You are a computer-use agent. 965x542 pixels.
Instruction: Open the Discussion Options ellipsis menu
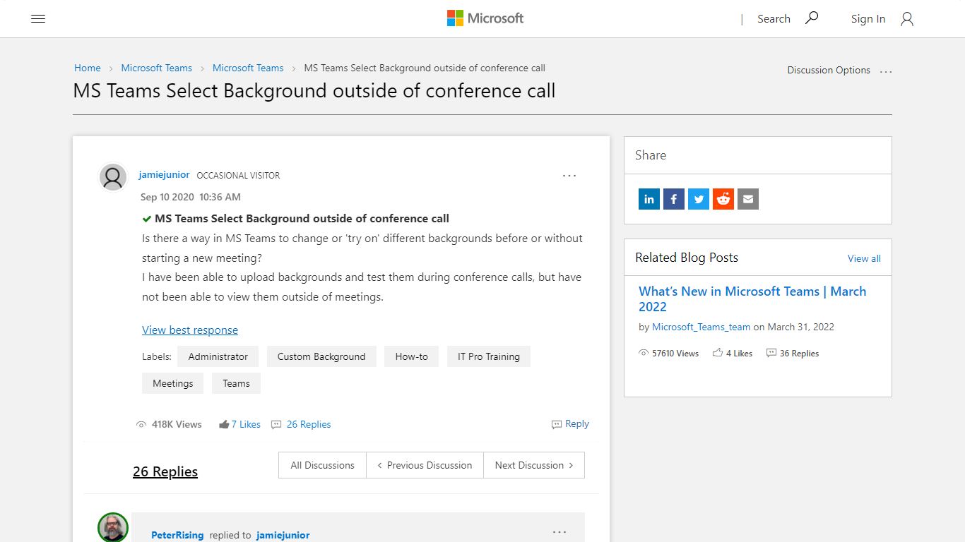click(886, 71)
